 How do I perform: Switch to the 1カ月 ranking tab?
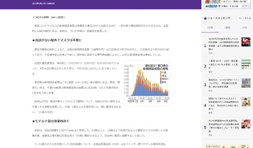[244, 28]
